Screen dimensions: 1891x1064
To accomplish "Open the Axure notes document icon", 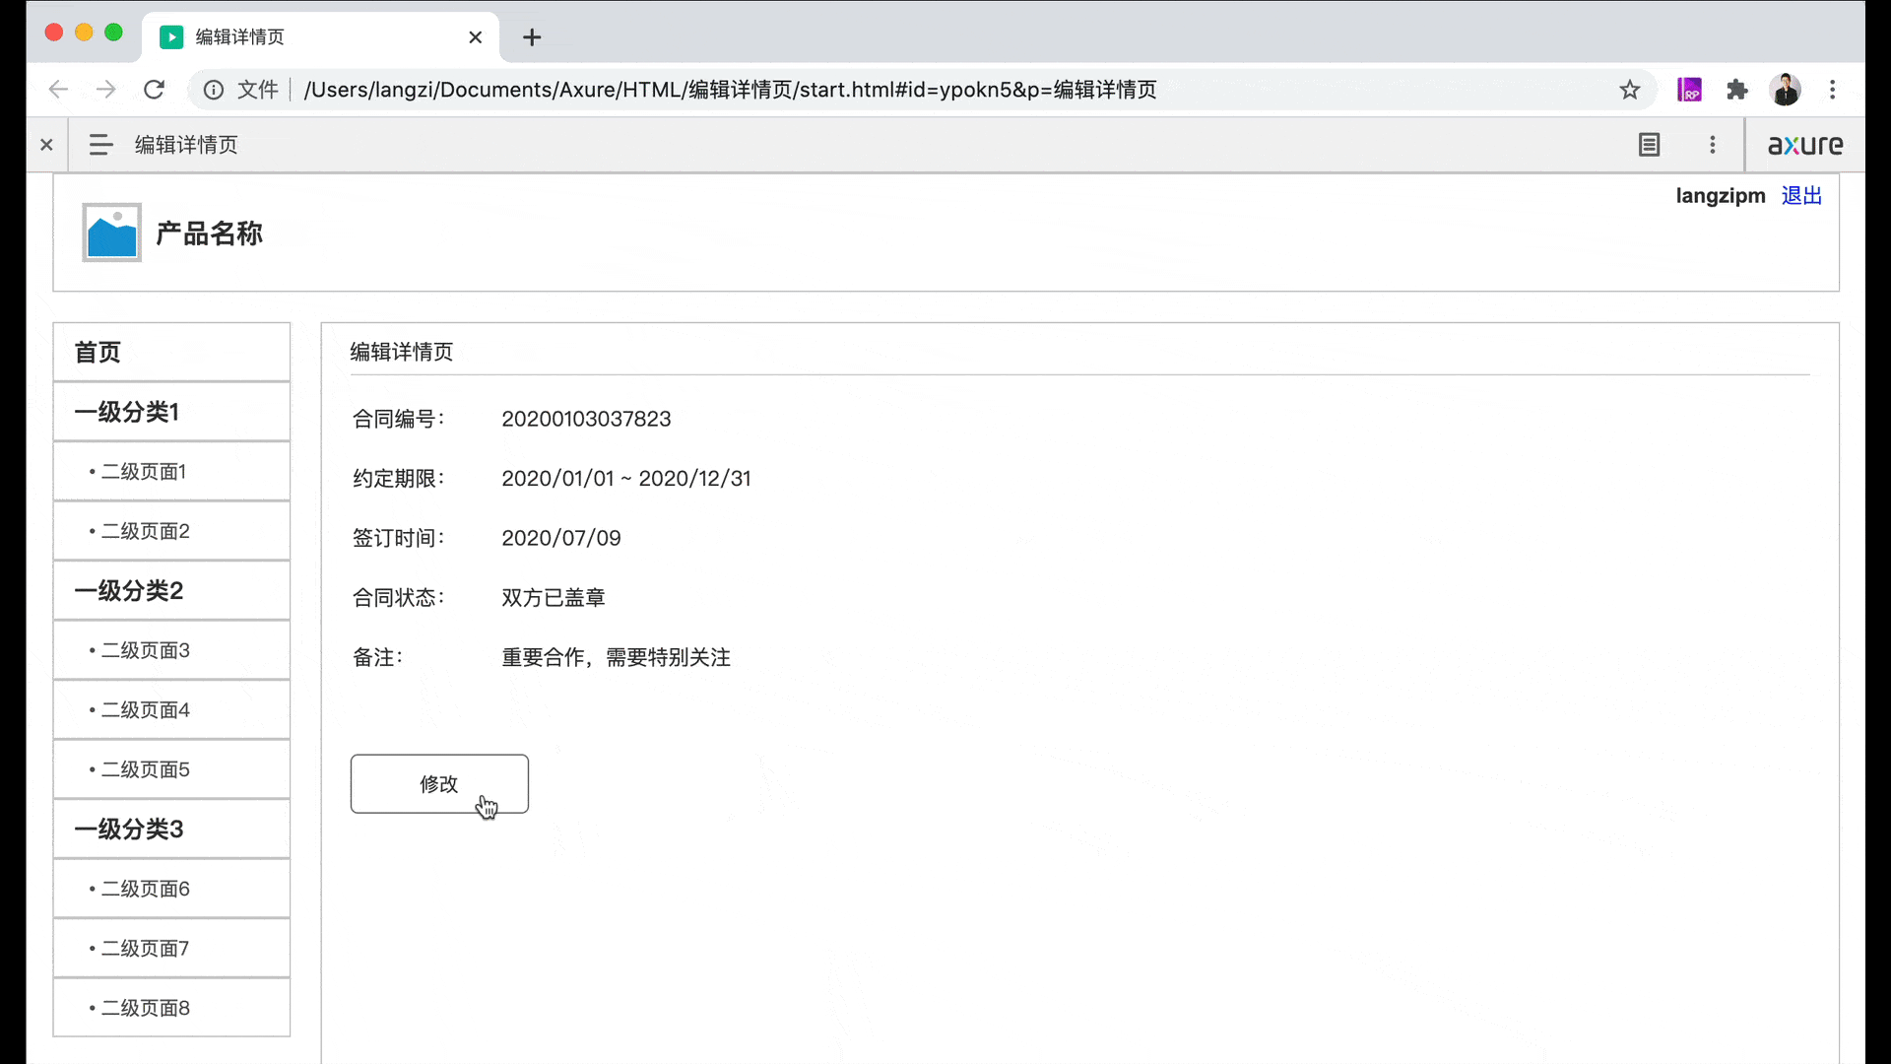I will 1649,145.
